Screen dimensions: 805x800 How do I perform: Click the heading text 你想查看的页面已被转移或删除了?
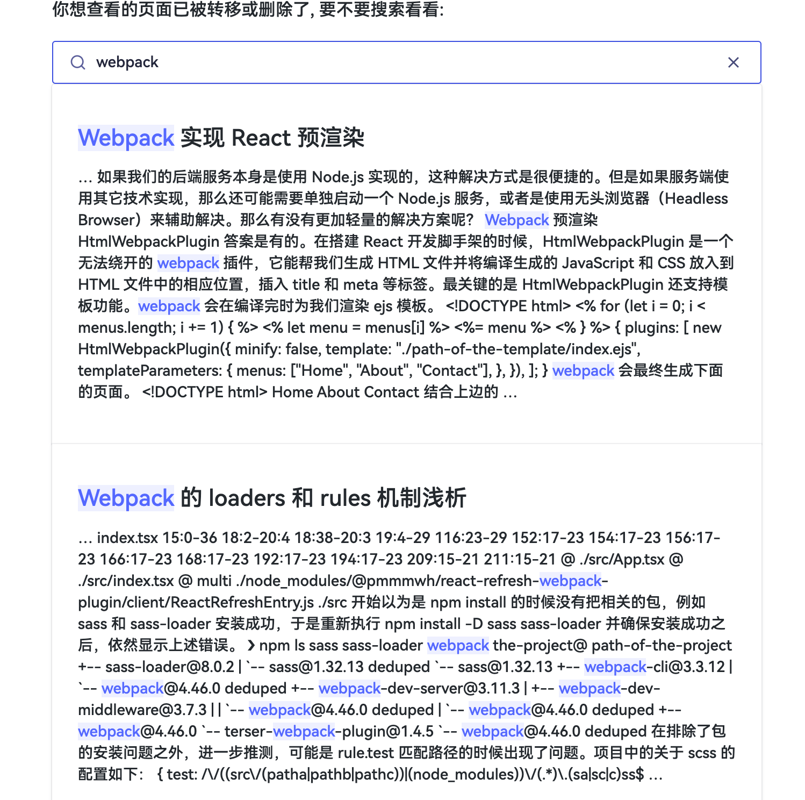[x=181, y=9]
